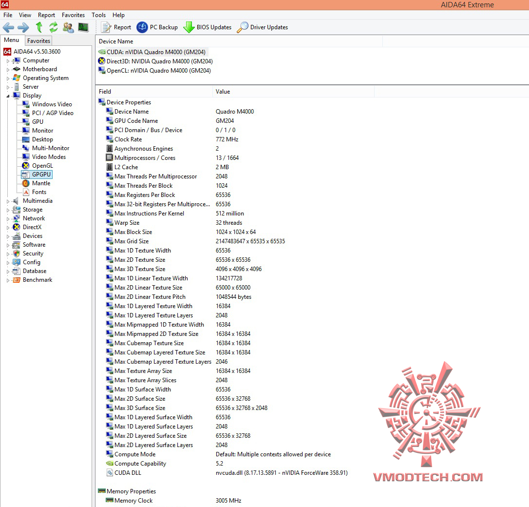Open the Favorites menu
The image size is (529, 507).
(x=73, y=15)
